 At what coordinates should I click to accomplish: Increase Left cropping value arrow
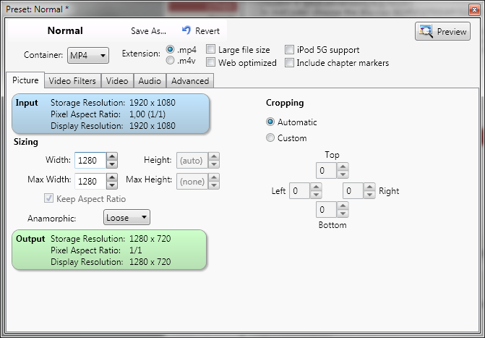click(x=316, y=187)
